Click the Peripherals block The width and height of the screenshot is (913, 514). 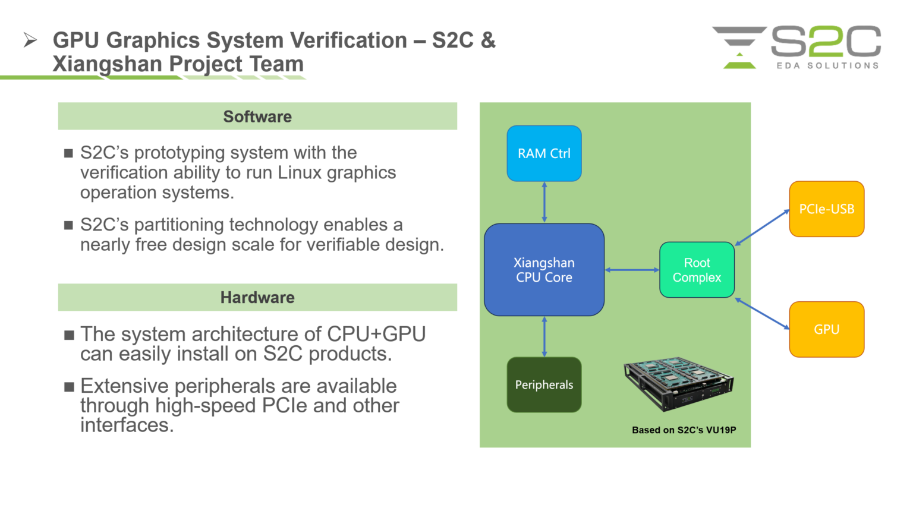pyautogui.click(x=544, y=384)
